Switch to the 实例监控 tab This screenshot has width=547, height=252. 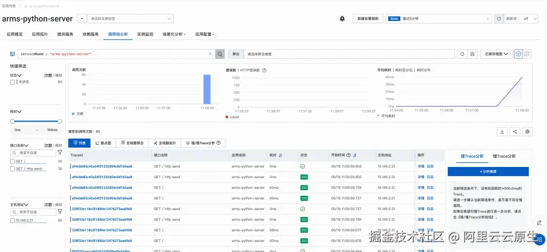tap(145, 34)
